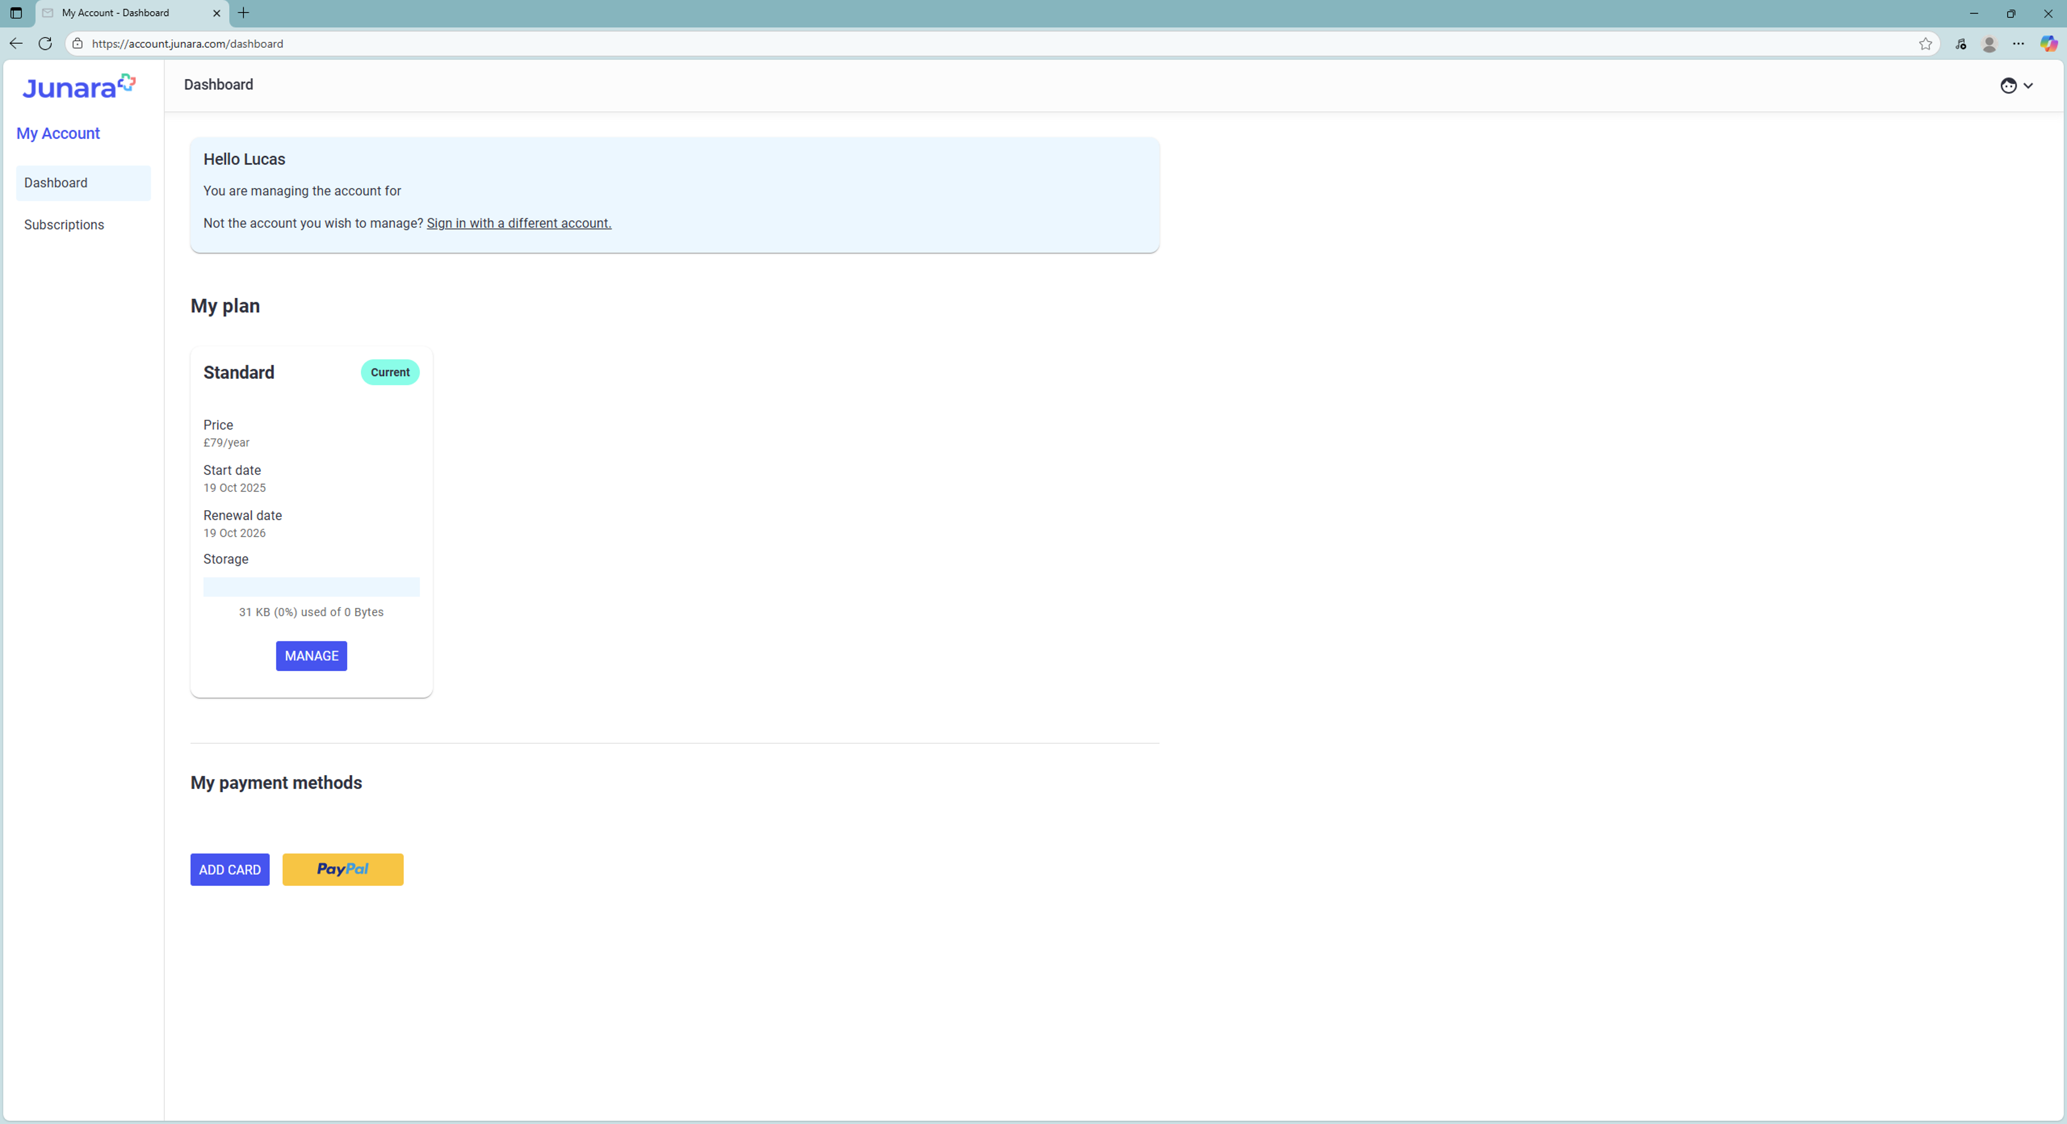The image size is (2067, 1124).
Task: Open browser settings and more menu
Action: pos(2019,44)
